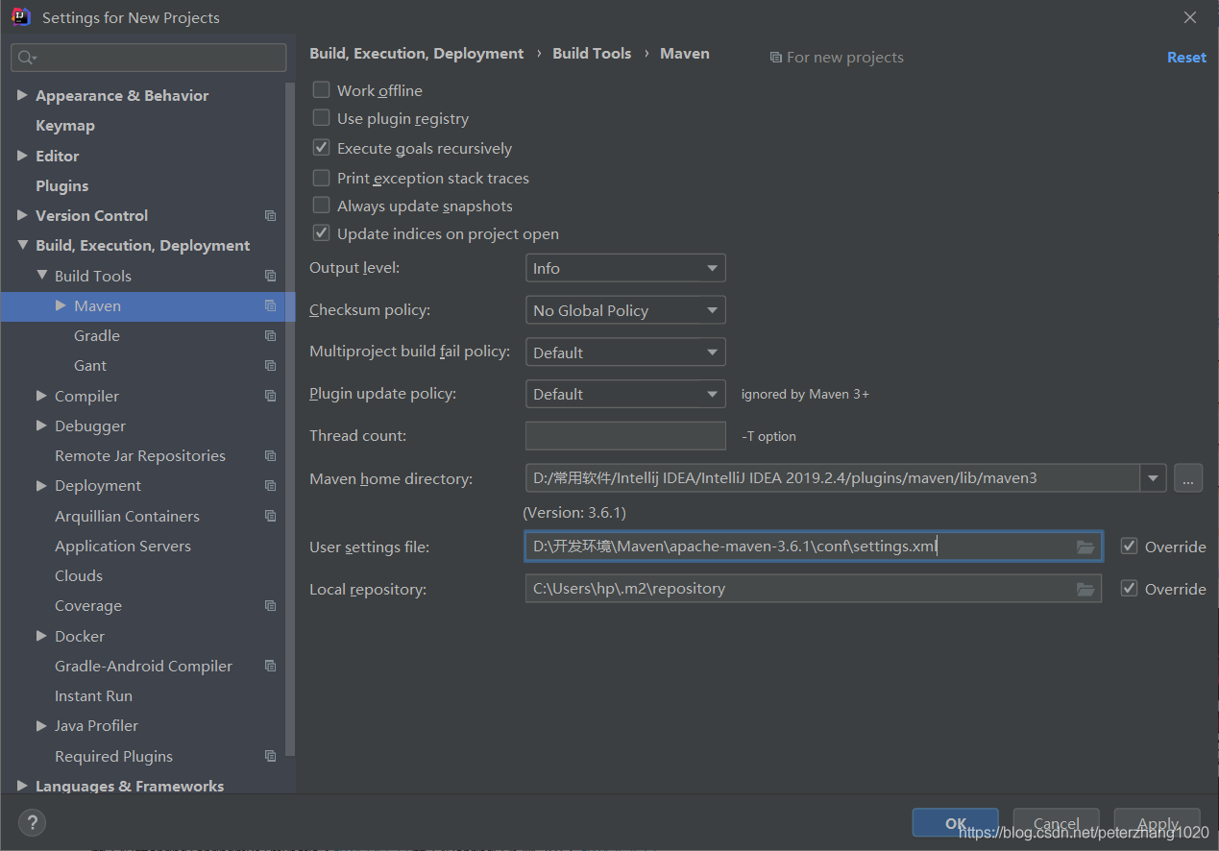Click the project-level icon beside Gant

point(270,366)
